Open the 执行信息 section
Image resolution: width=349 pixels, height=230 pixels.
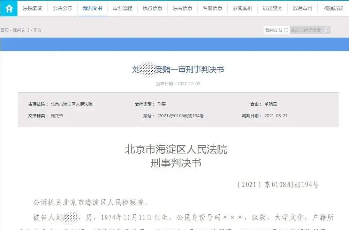[x=152, y=8]
